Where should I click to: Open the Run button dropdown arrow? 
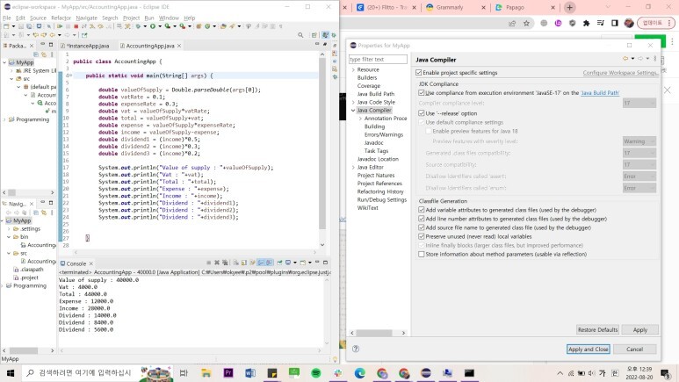click(160, 26)
